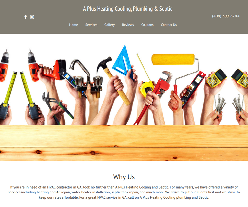Viewport: 248px width, 207px height.
Task: Click the Why Us heading
Action: point(124,177)
